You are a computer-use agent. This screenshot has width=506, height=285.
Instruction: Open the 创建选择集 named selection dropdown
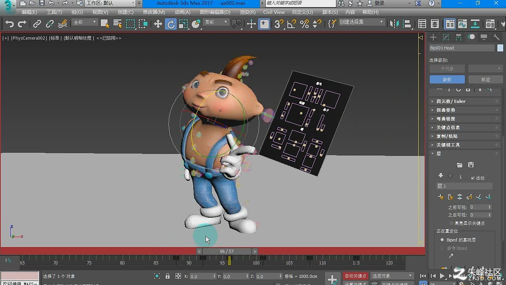click(x=361, y=22)
